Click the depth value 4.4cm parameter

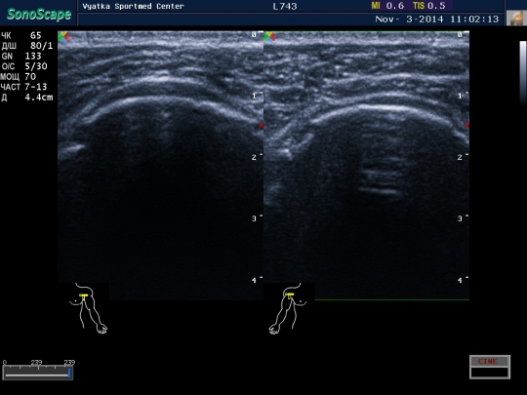click(27, 98)
